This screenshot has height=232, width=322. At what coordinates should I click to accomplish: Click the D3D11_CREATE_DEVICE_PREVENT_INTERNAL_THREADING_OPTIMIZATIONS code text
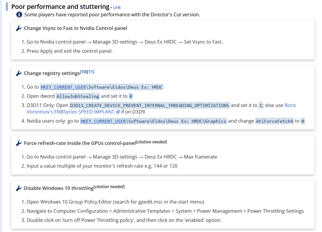coord(149,105)
